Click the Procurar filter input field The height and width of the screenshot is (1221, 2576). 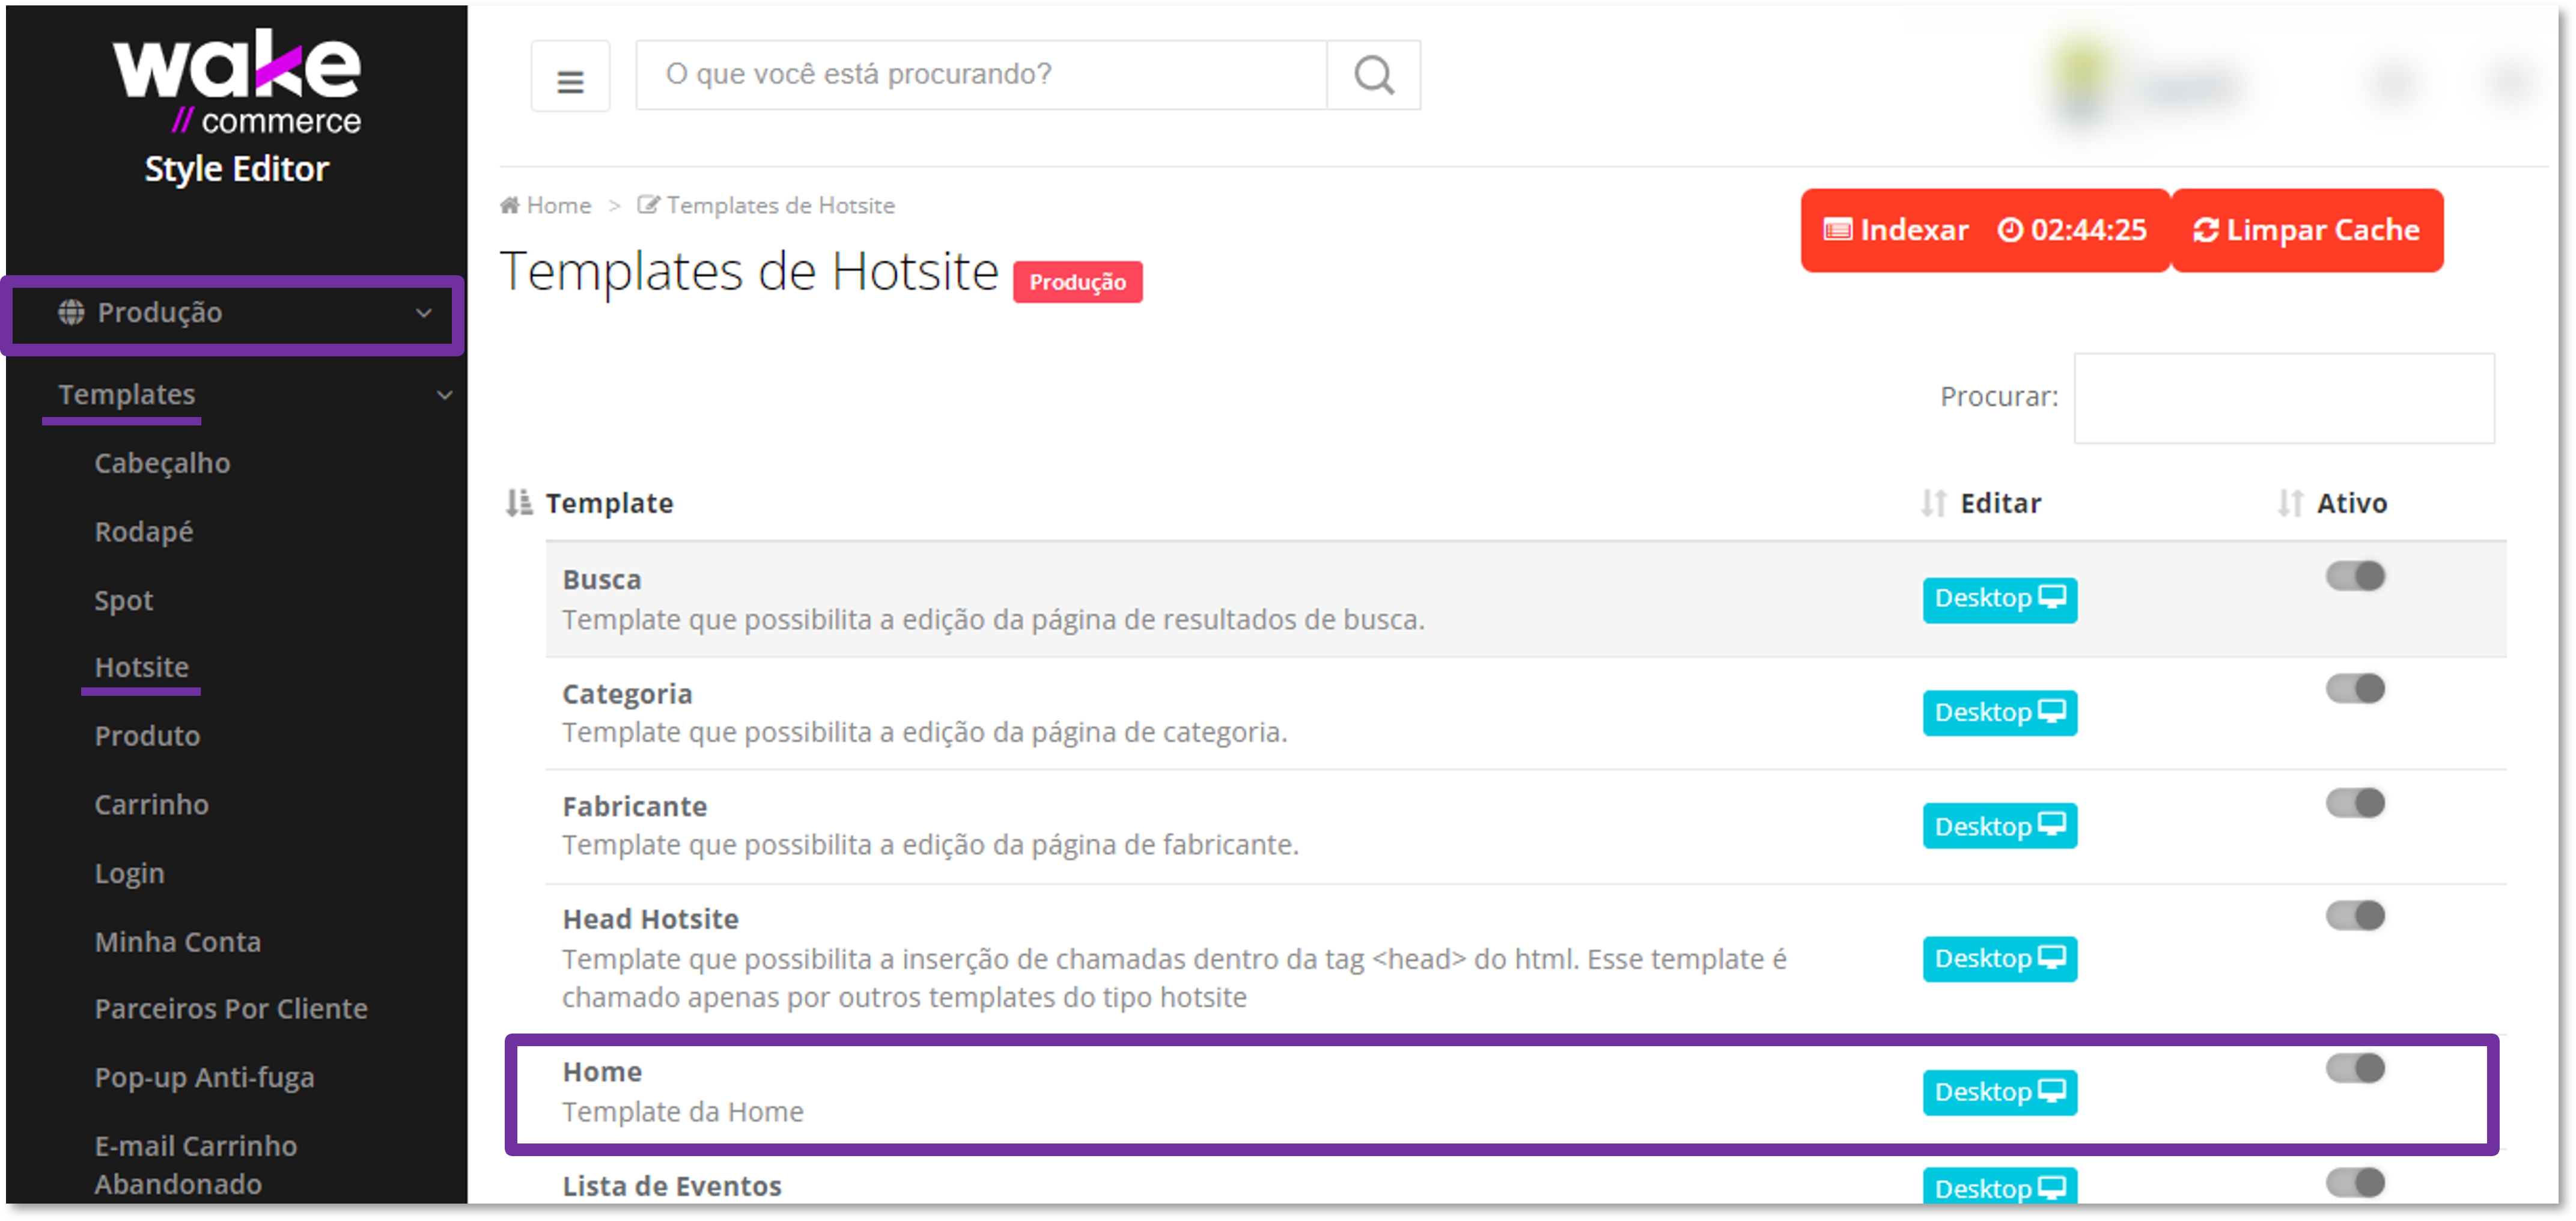2284,398
